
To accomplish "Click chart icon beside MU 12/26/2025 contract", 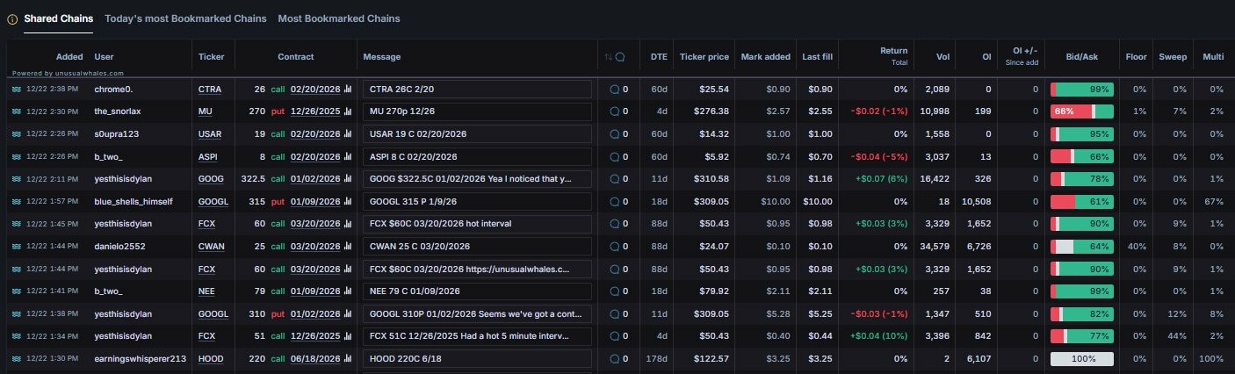I will point(348,111).
